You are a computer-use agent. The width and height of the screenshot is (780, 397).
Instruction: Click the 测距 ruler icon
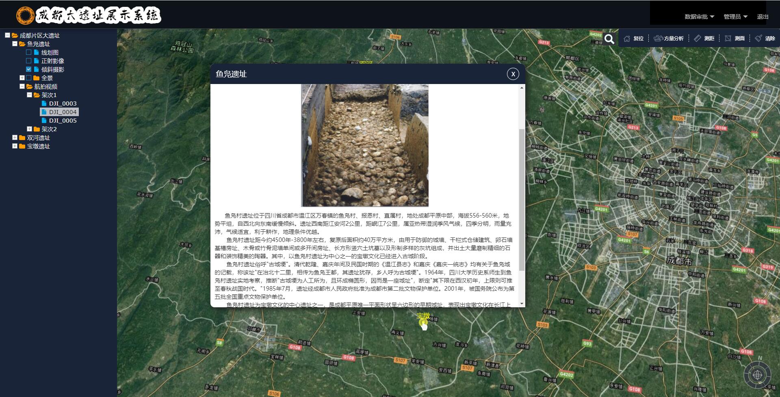(698, 38)
